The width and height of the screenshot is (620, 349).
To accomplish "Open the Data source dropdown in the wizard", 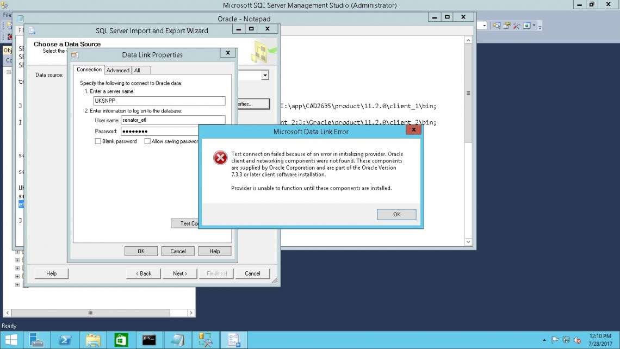I will pyautogui.click(x=265, y=74).
